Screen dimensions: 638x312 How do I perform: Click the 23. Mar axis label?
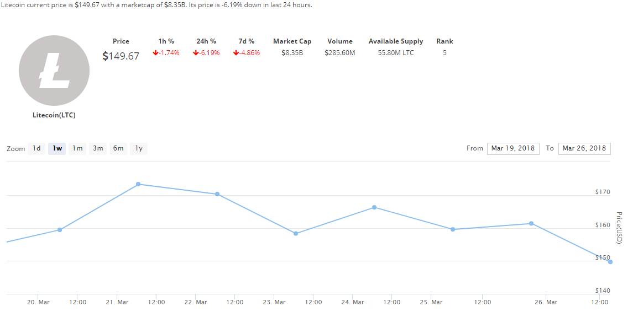pos(274,302)
